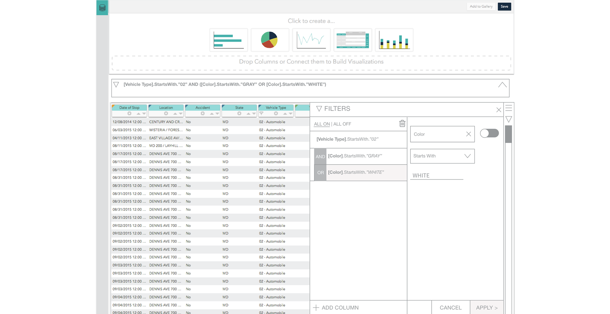Select the Color StartsWith GRAY filter

tap(367, 156)
